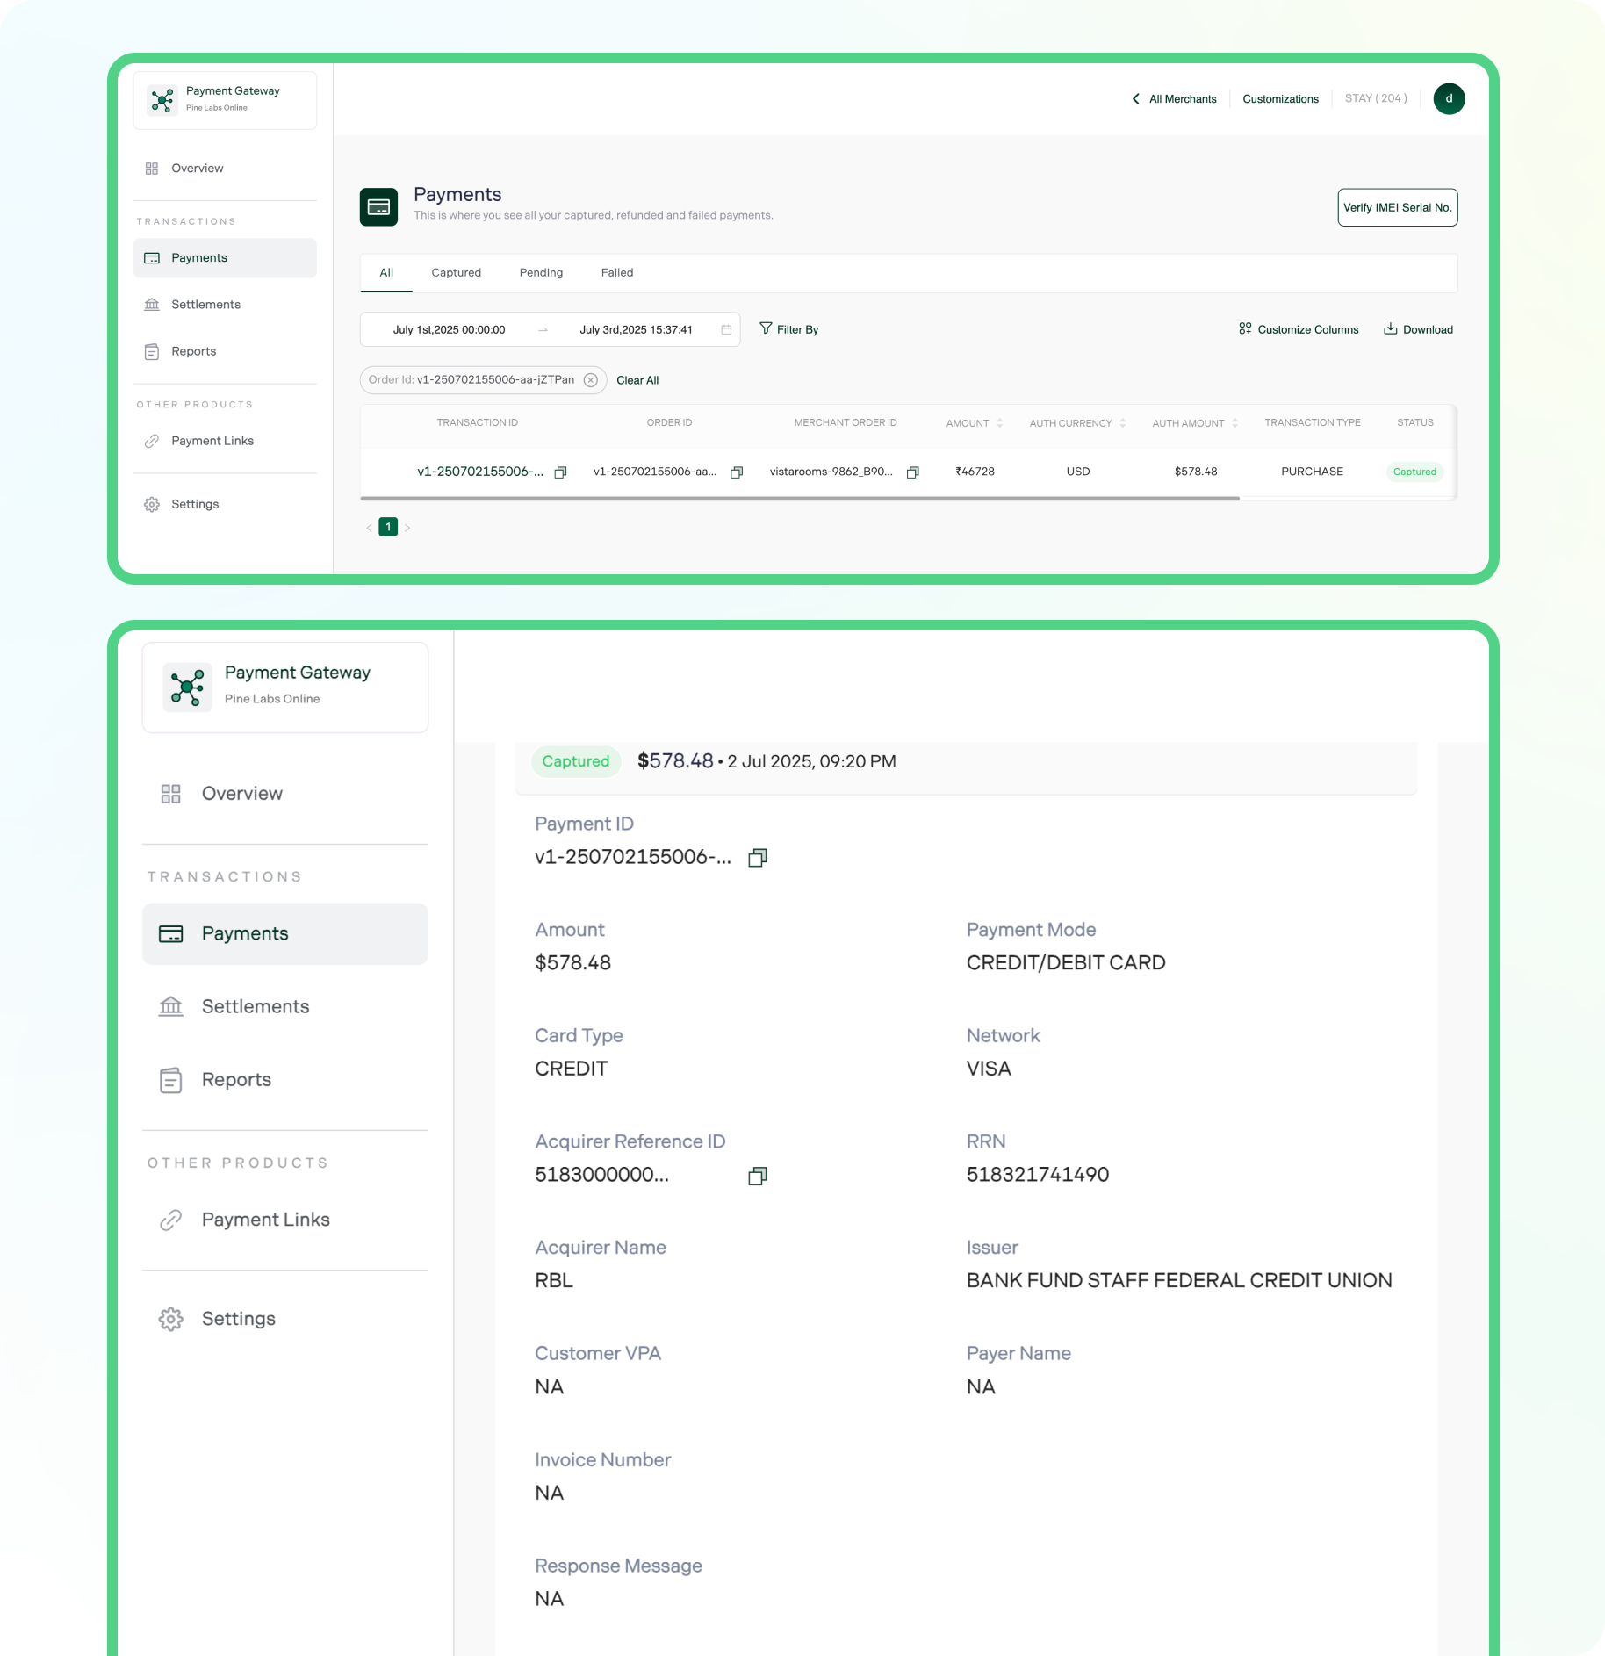
Task: Remove the Order Id filter chip
Action: coord(590,380)
